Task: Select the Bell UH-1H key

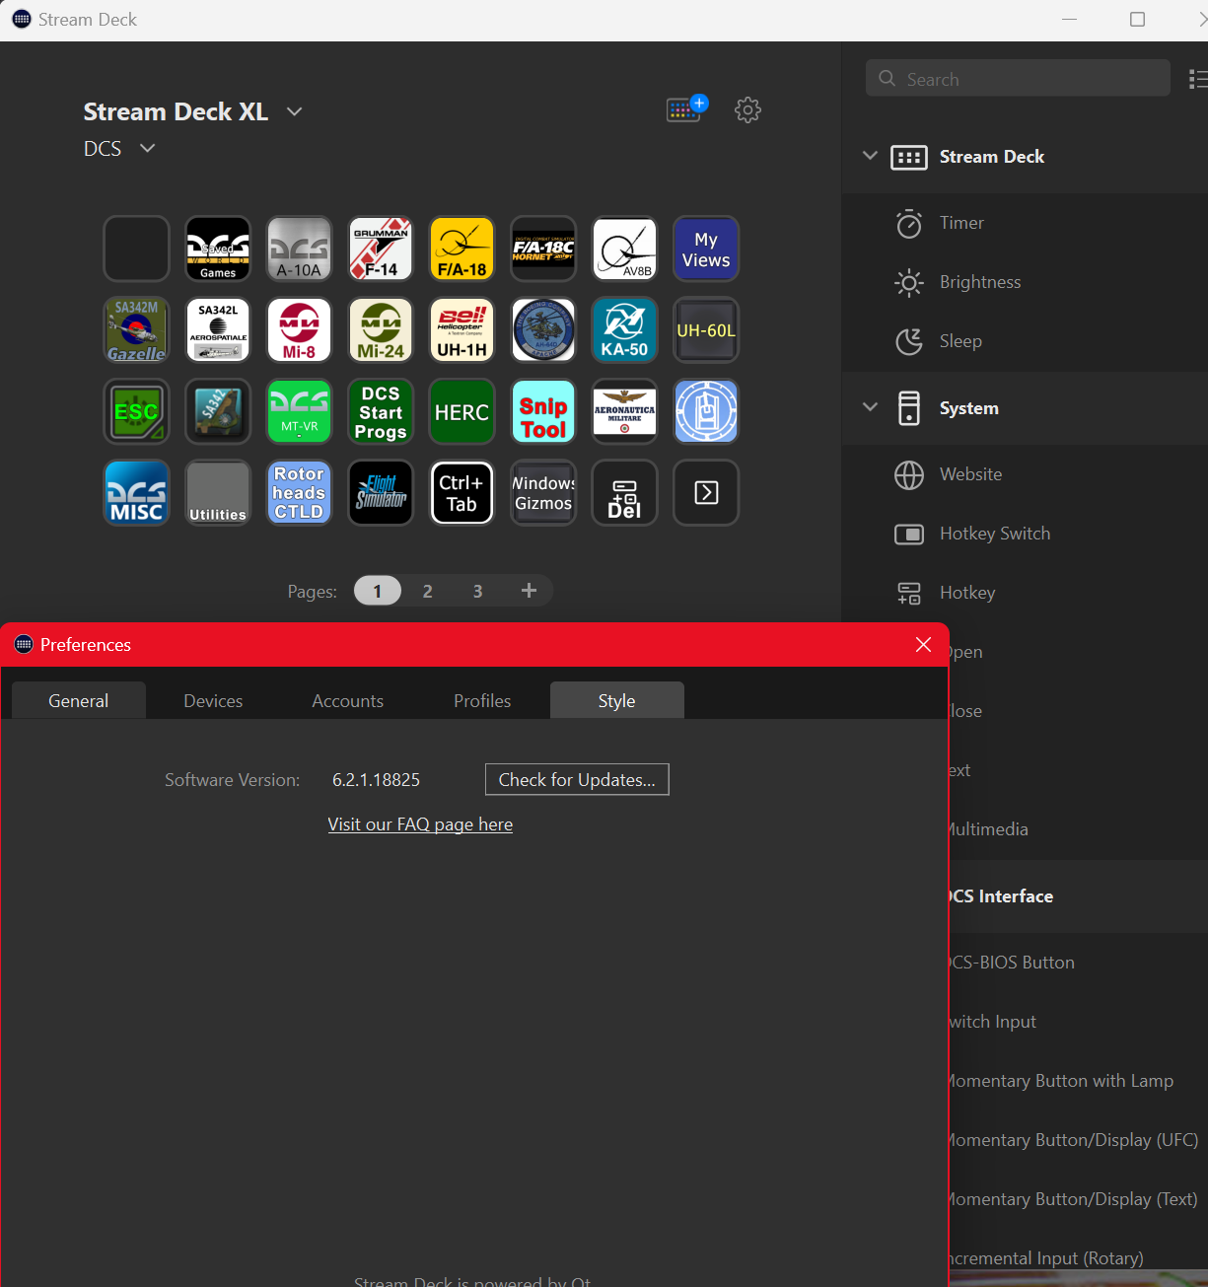Action: 462,330
